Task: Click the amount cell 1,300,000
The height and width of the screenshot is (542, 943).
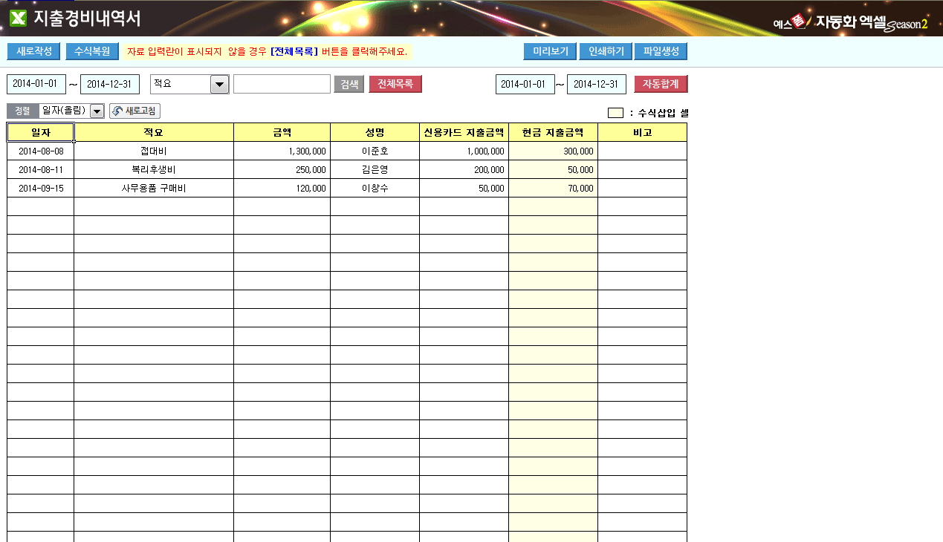Action: (282, 151)
